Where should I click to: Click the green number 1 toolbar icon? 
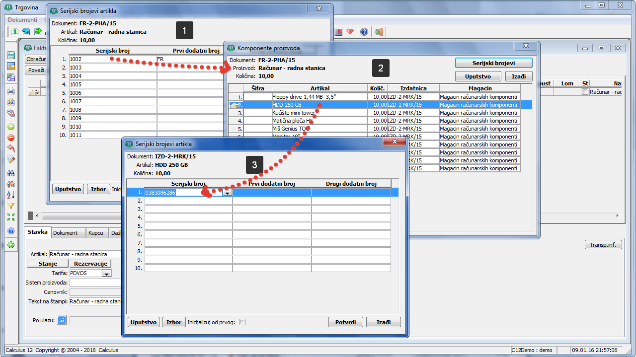[x=15, y=32]
